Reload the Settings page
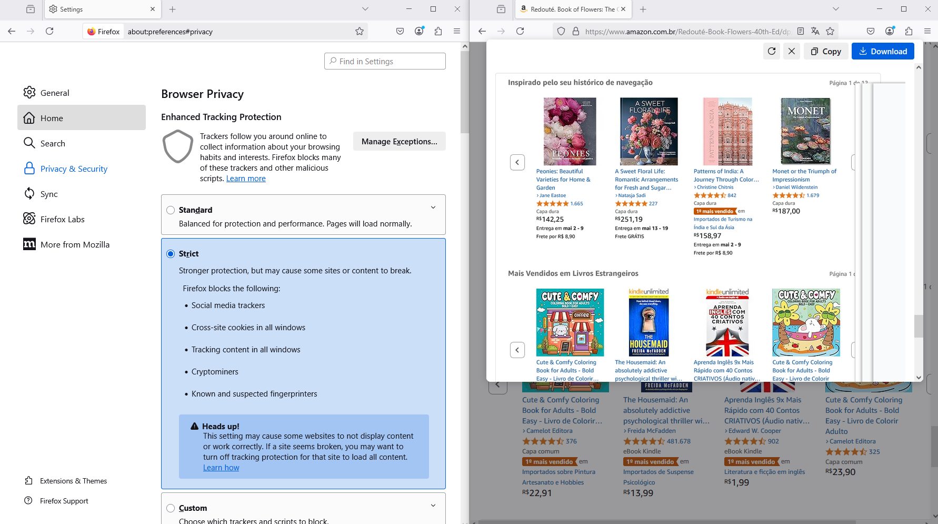This screenshot has height=524, width=938. pos(49,31)
